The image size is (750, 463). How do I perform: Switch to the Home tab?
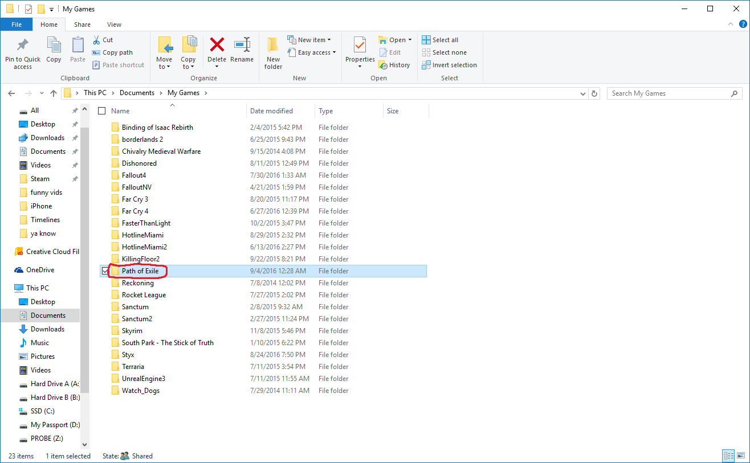click(x=49, y=24)
